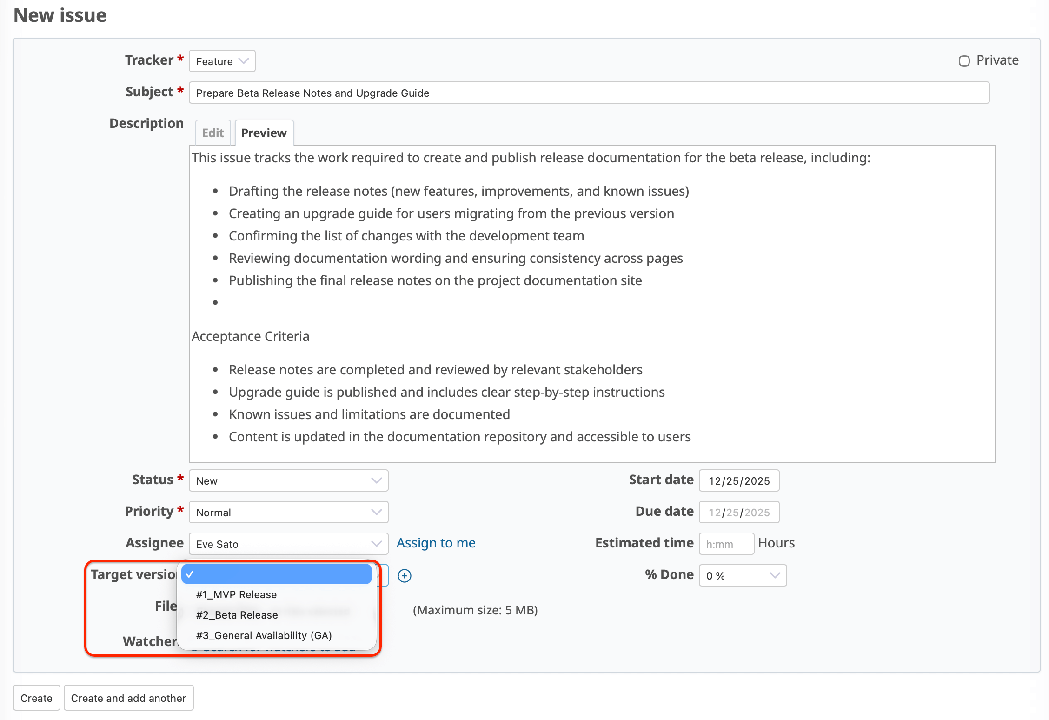Expand the Priority dropdown
This screenshot has height=720, width=1049.
click(x=288, y=513)
